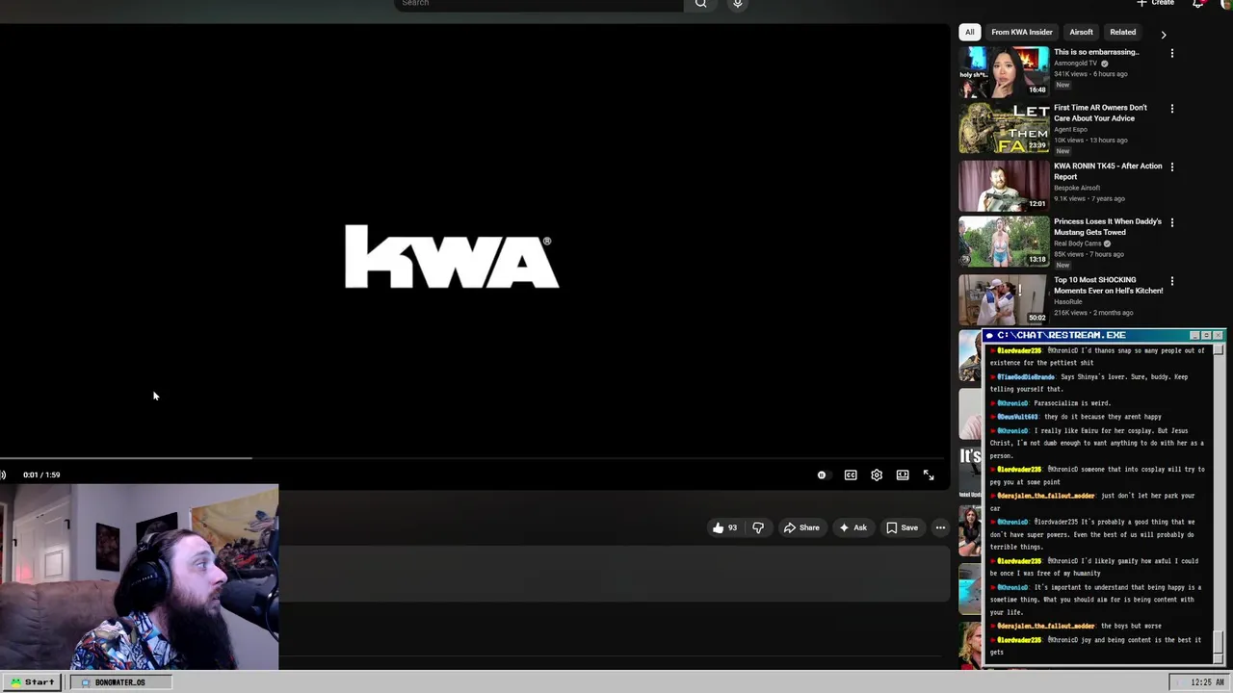Click the YouTube search magnifier icon
Image resolution: width=1233 pixels, height=693 pixels.
(x=701, y=4)
